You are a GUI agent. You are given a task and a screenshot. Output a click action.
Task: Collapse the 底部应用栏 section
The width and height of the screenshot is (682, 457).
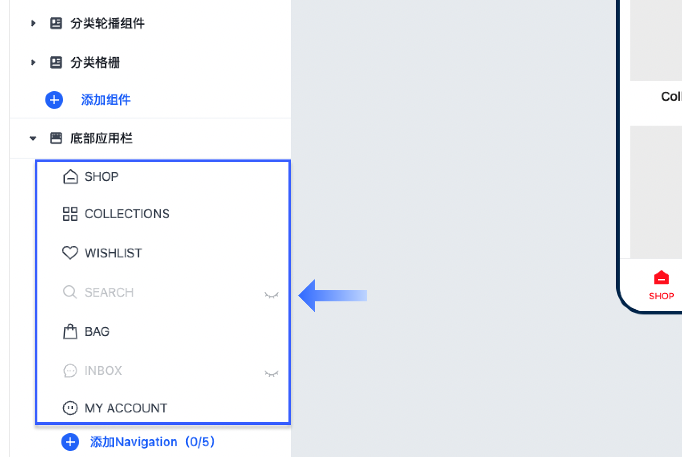pos(33,138)
